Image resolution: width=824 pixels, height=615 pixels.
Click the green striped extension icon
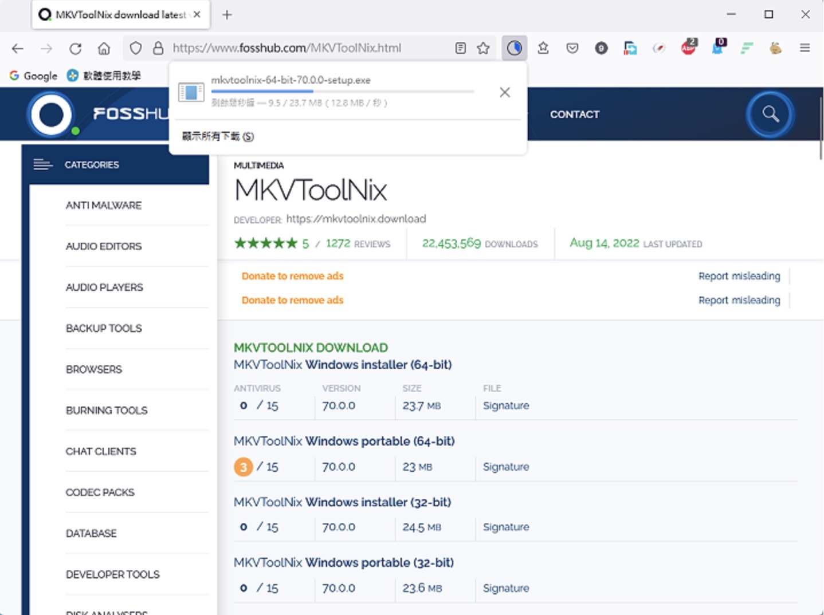point(747,49)
